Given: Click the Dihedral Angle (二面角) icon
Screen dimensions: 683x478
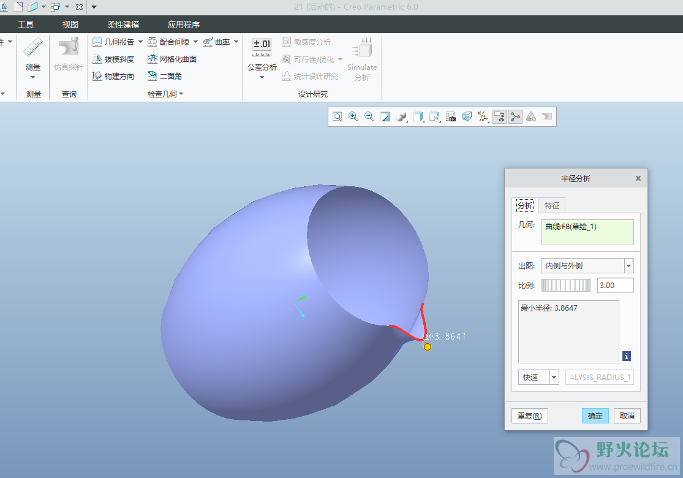Looking at the screenshot, I should [x=152, y=76].
